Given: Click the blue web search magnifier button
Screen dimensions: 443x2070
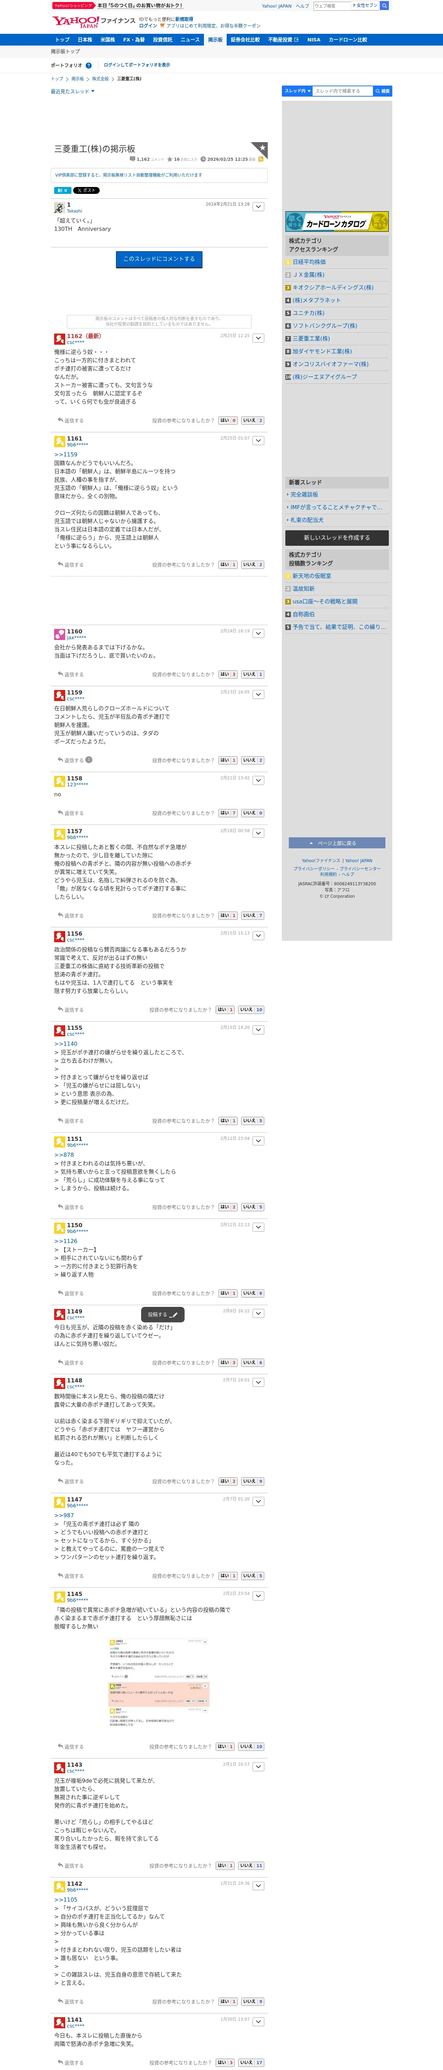Looking at the screenshot, I should pyautogui.click(x=384, y=6).
